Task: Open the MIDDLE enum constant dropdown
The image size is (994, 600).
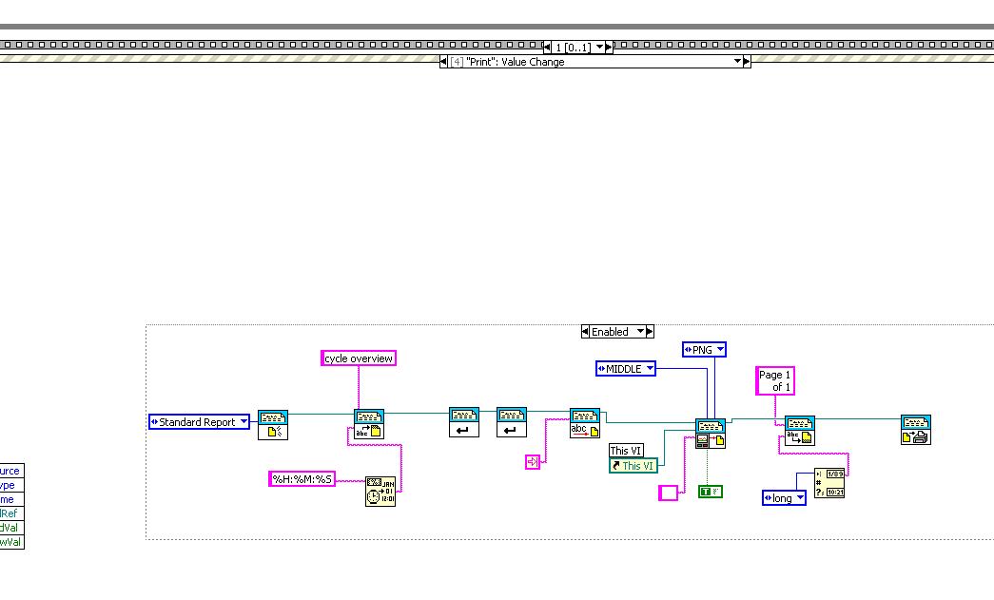Action: tap(649, 368)
